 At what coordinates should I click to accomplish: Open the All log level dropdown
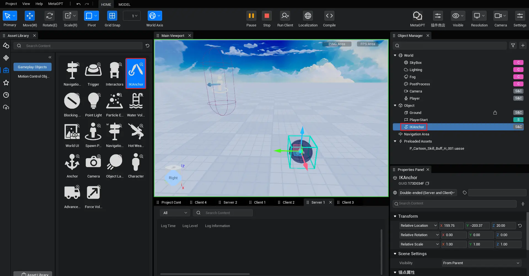[175, 213]
